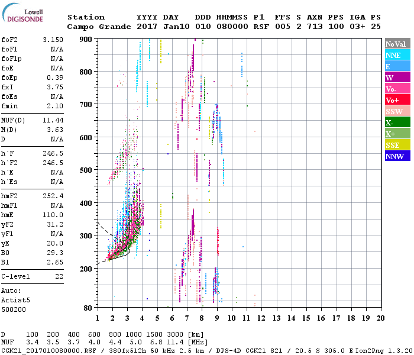Select the SSE yellow legend swatch
Viewport: 414px width, 355px height.
coord(397,144)
